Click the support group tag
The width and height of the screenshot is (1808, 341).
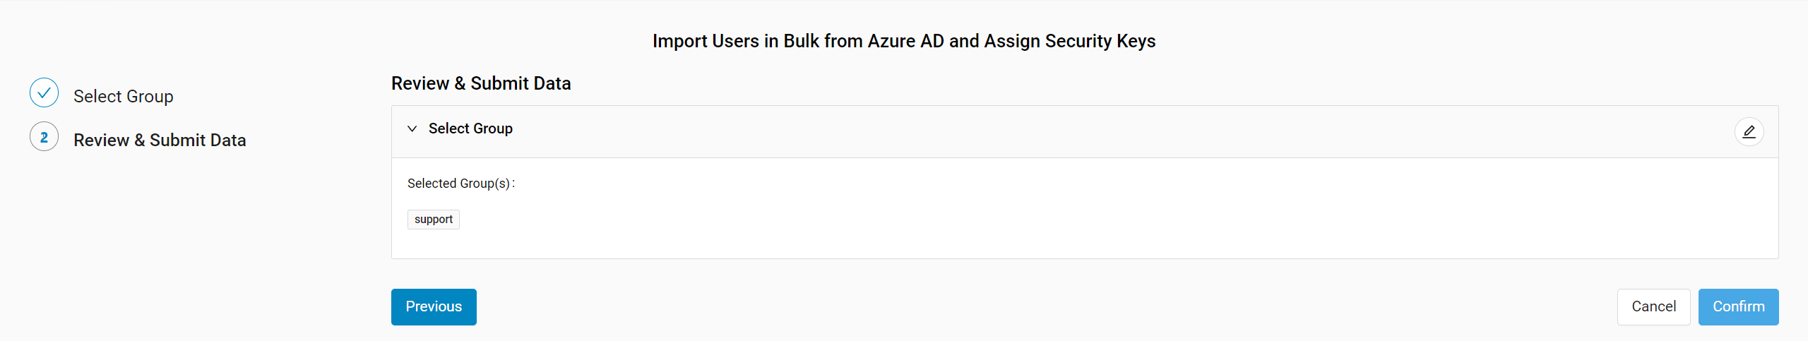[x=434, y=220]
